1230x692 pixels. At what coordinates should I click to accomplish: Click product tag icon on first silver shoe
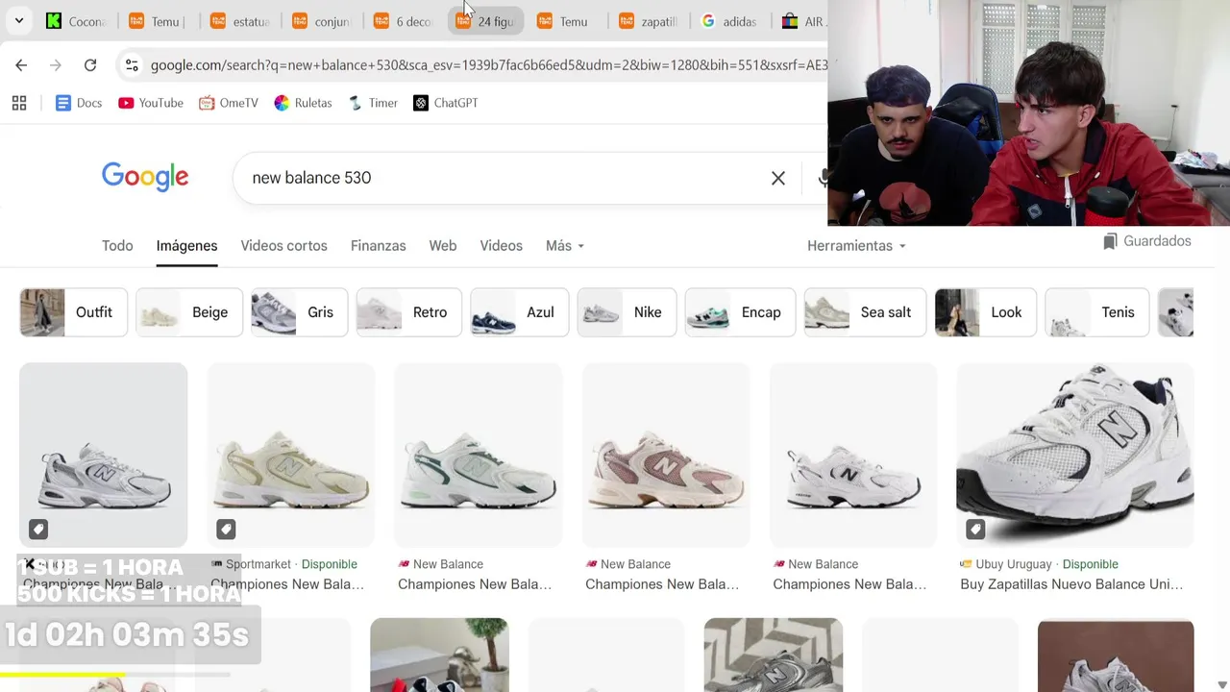click(x=38, y=530)
